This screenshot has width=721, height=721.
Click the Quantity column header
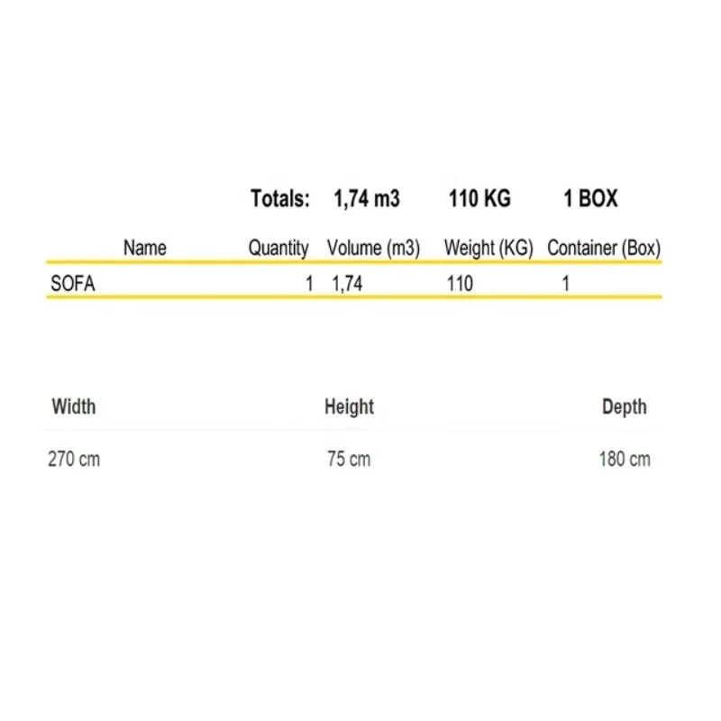[x=278, y=248]
